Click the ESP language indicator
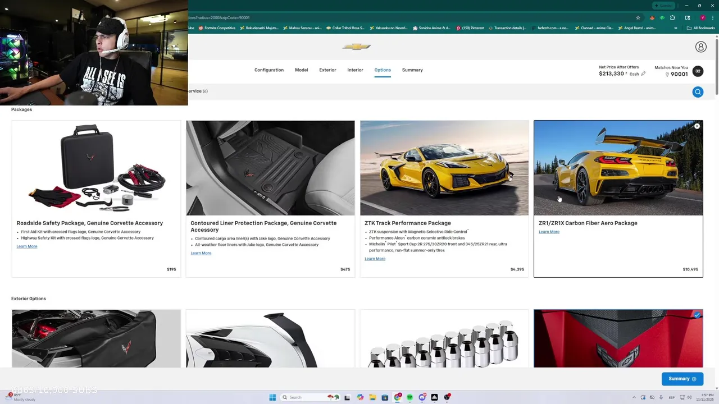This screenshot has width=719, height=404. [672, 397]
